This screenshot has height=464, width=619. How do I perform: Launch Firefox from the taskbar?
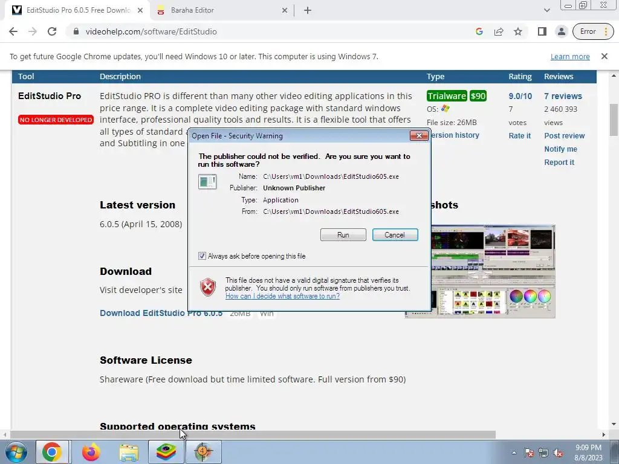(91, 452)
